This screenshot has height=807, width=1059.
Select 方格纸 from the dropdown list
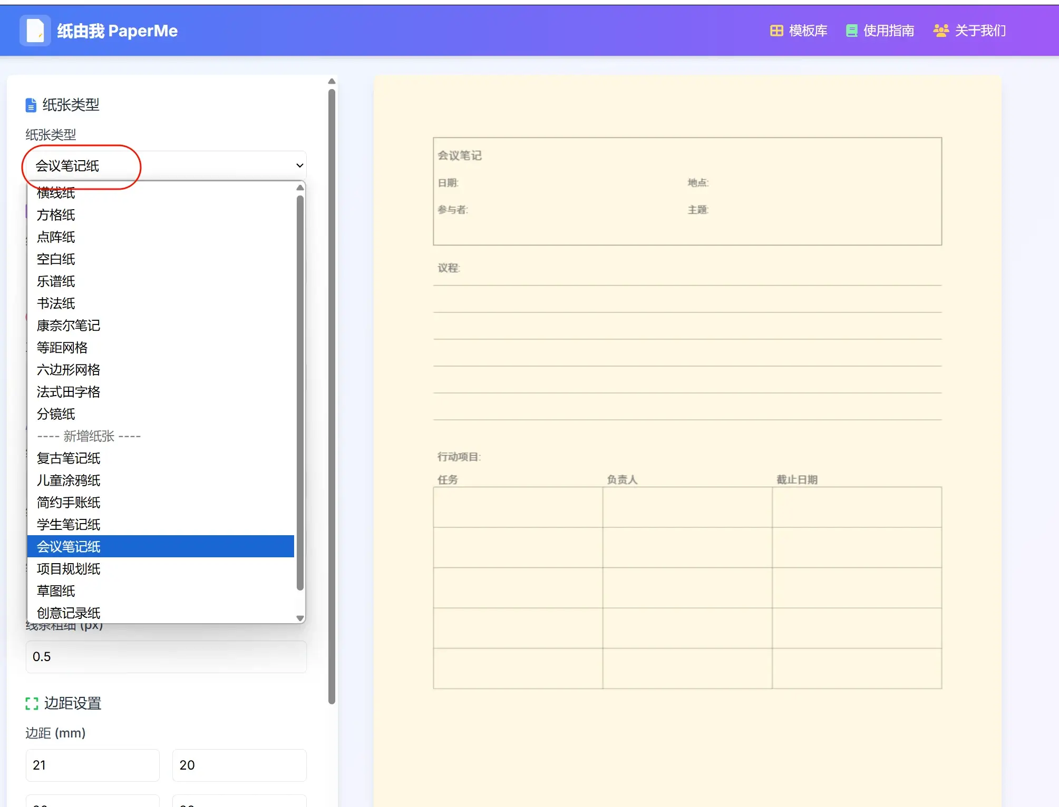[x=56, y=215]
